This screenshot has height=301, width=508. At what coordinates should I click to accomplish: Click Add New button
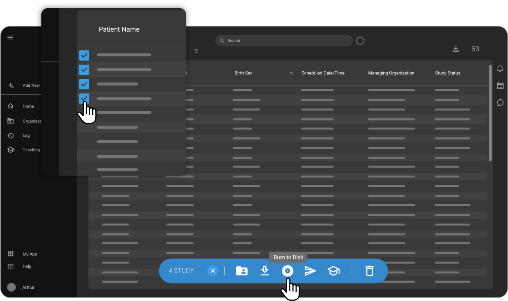[31, 86]
